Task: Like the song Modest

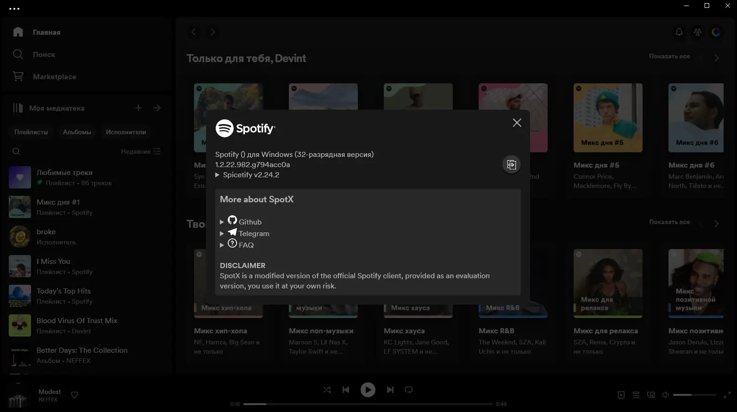Action: point(75,395)
